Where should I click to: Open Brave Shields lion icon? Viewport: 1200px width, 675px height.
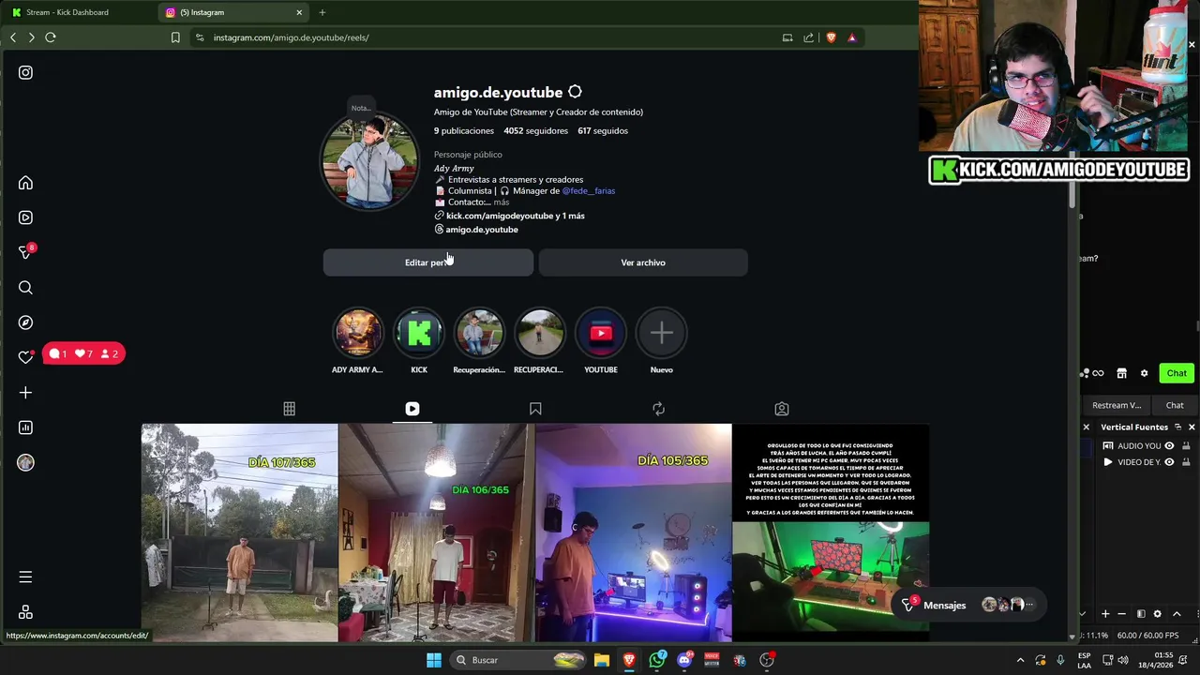coord(831,37)
